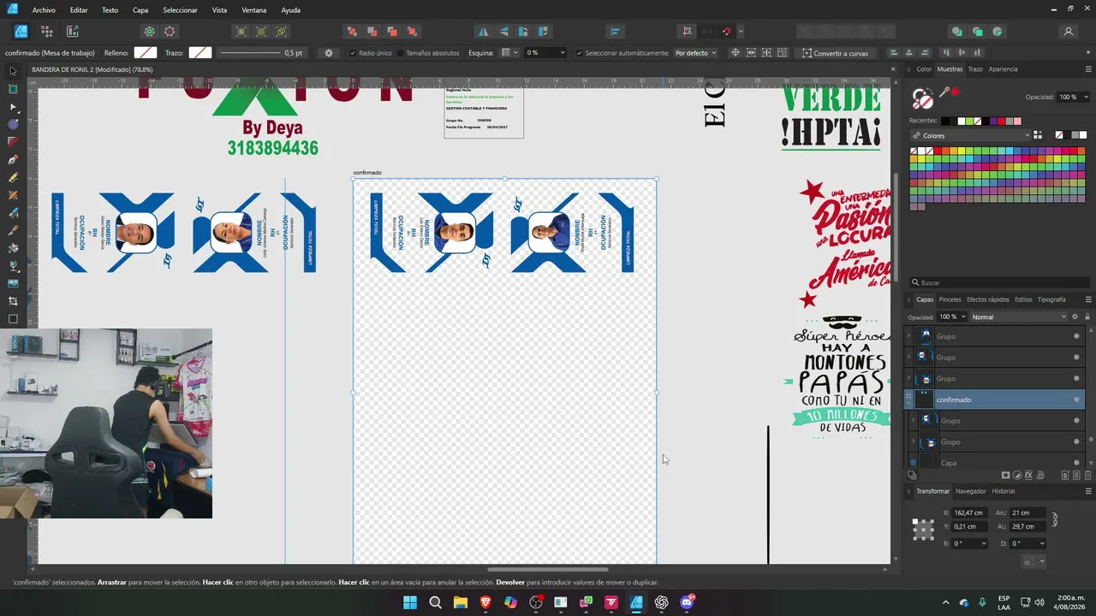
Task: Switch to the Pixel persona
Action: point(46,32)
